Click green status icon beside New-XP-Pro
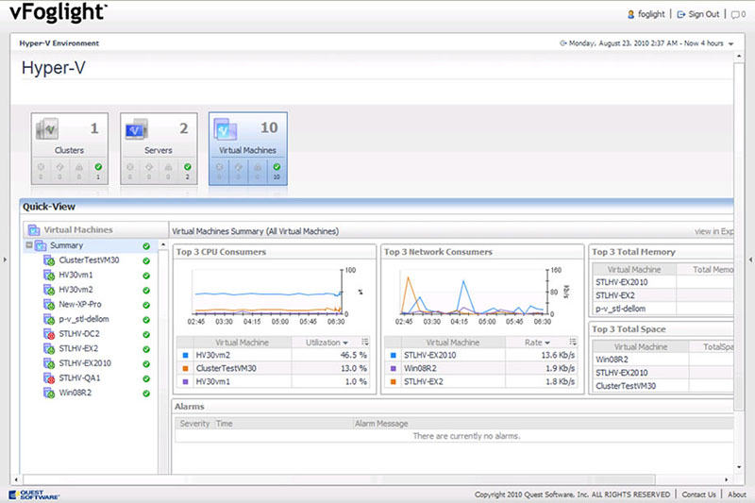This screenshot has width=755, height=503. tap(146, 305)
